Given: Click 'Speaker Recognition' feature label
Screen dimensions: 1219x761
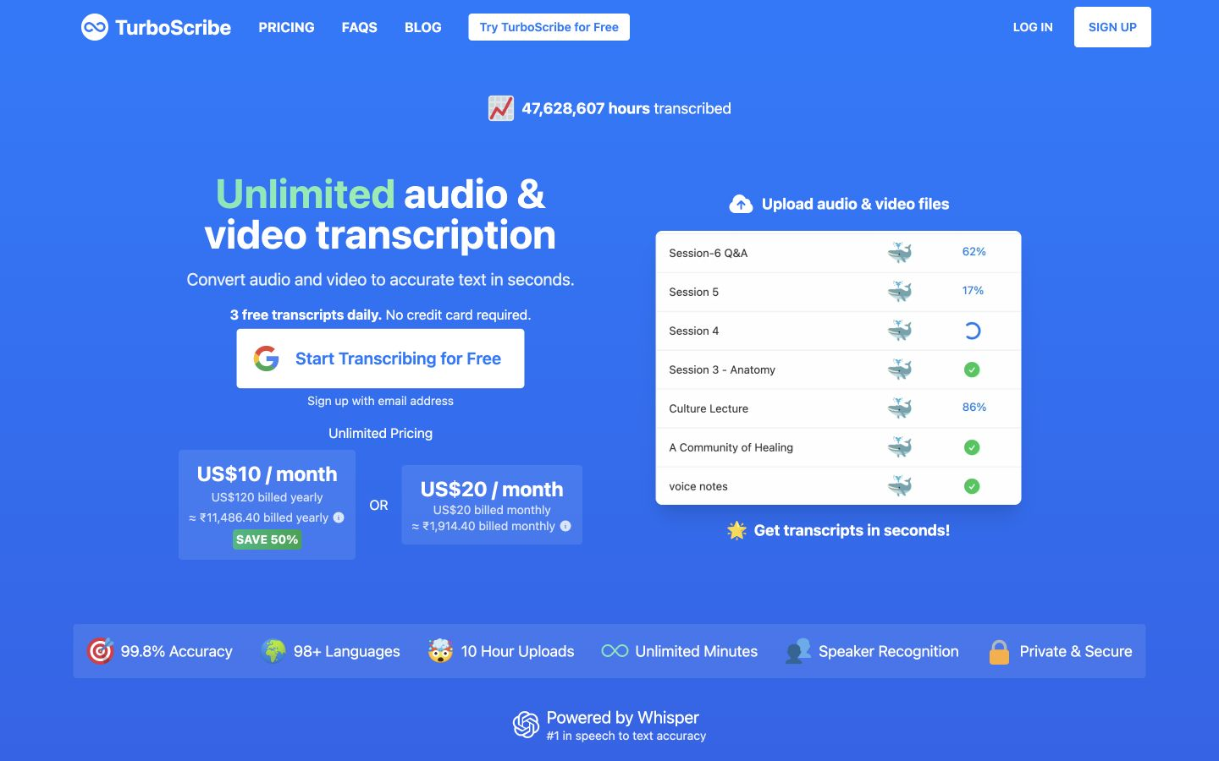Looking at the screenshot, I should tap(888, 651).
